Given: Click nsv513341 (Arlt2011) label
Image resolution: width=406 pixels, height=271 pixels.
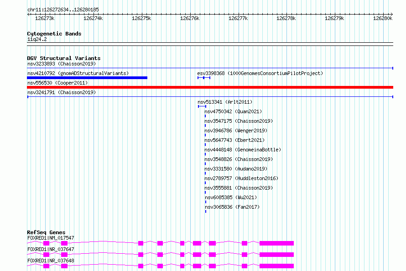Looking at the screenshot, I should 225,102.
